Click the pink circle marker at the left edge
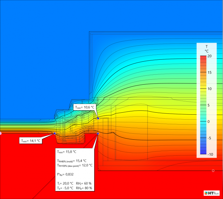Image resolution: width=223 pixels, height=199 pixels. 1,133
